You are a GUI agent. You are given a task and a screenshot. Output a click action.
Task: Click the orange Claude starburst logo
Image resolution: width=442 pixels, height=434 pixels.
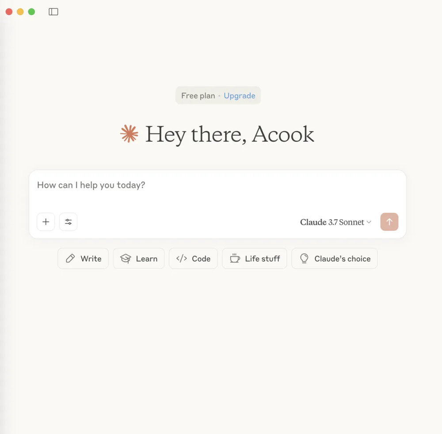(x=129, y=133)
